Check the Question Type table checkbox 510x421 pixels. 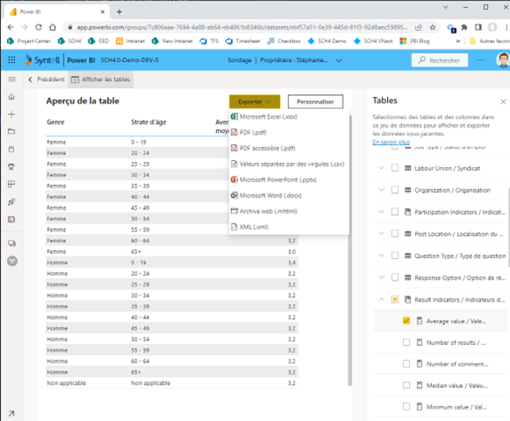click(x=395, y=256)
